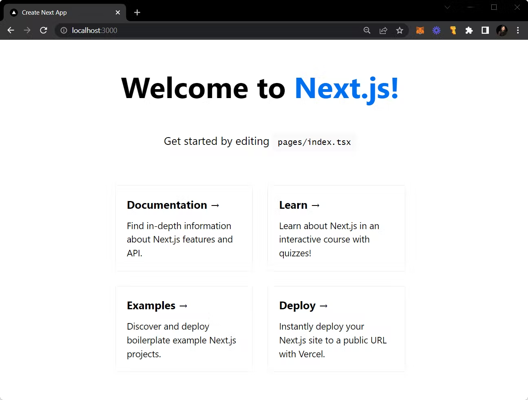Select the Create Next App tab
This screenshot has width=528, height=400.
pos(65,13)
